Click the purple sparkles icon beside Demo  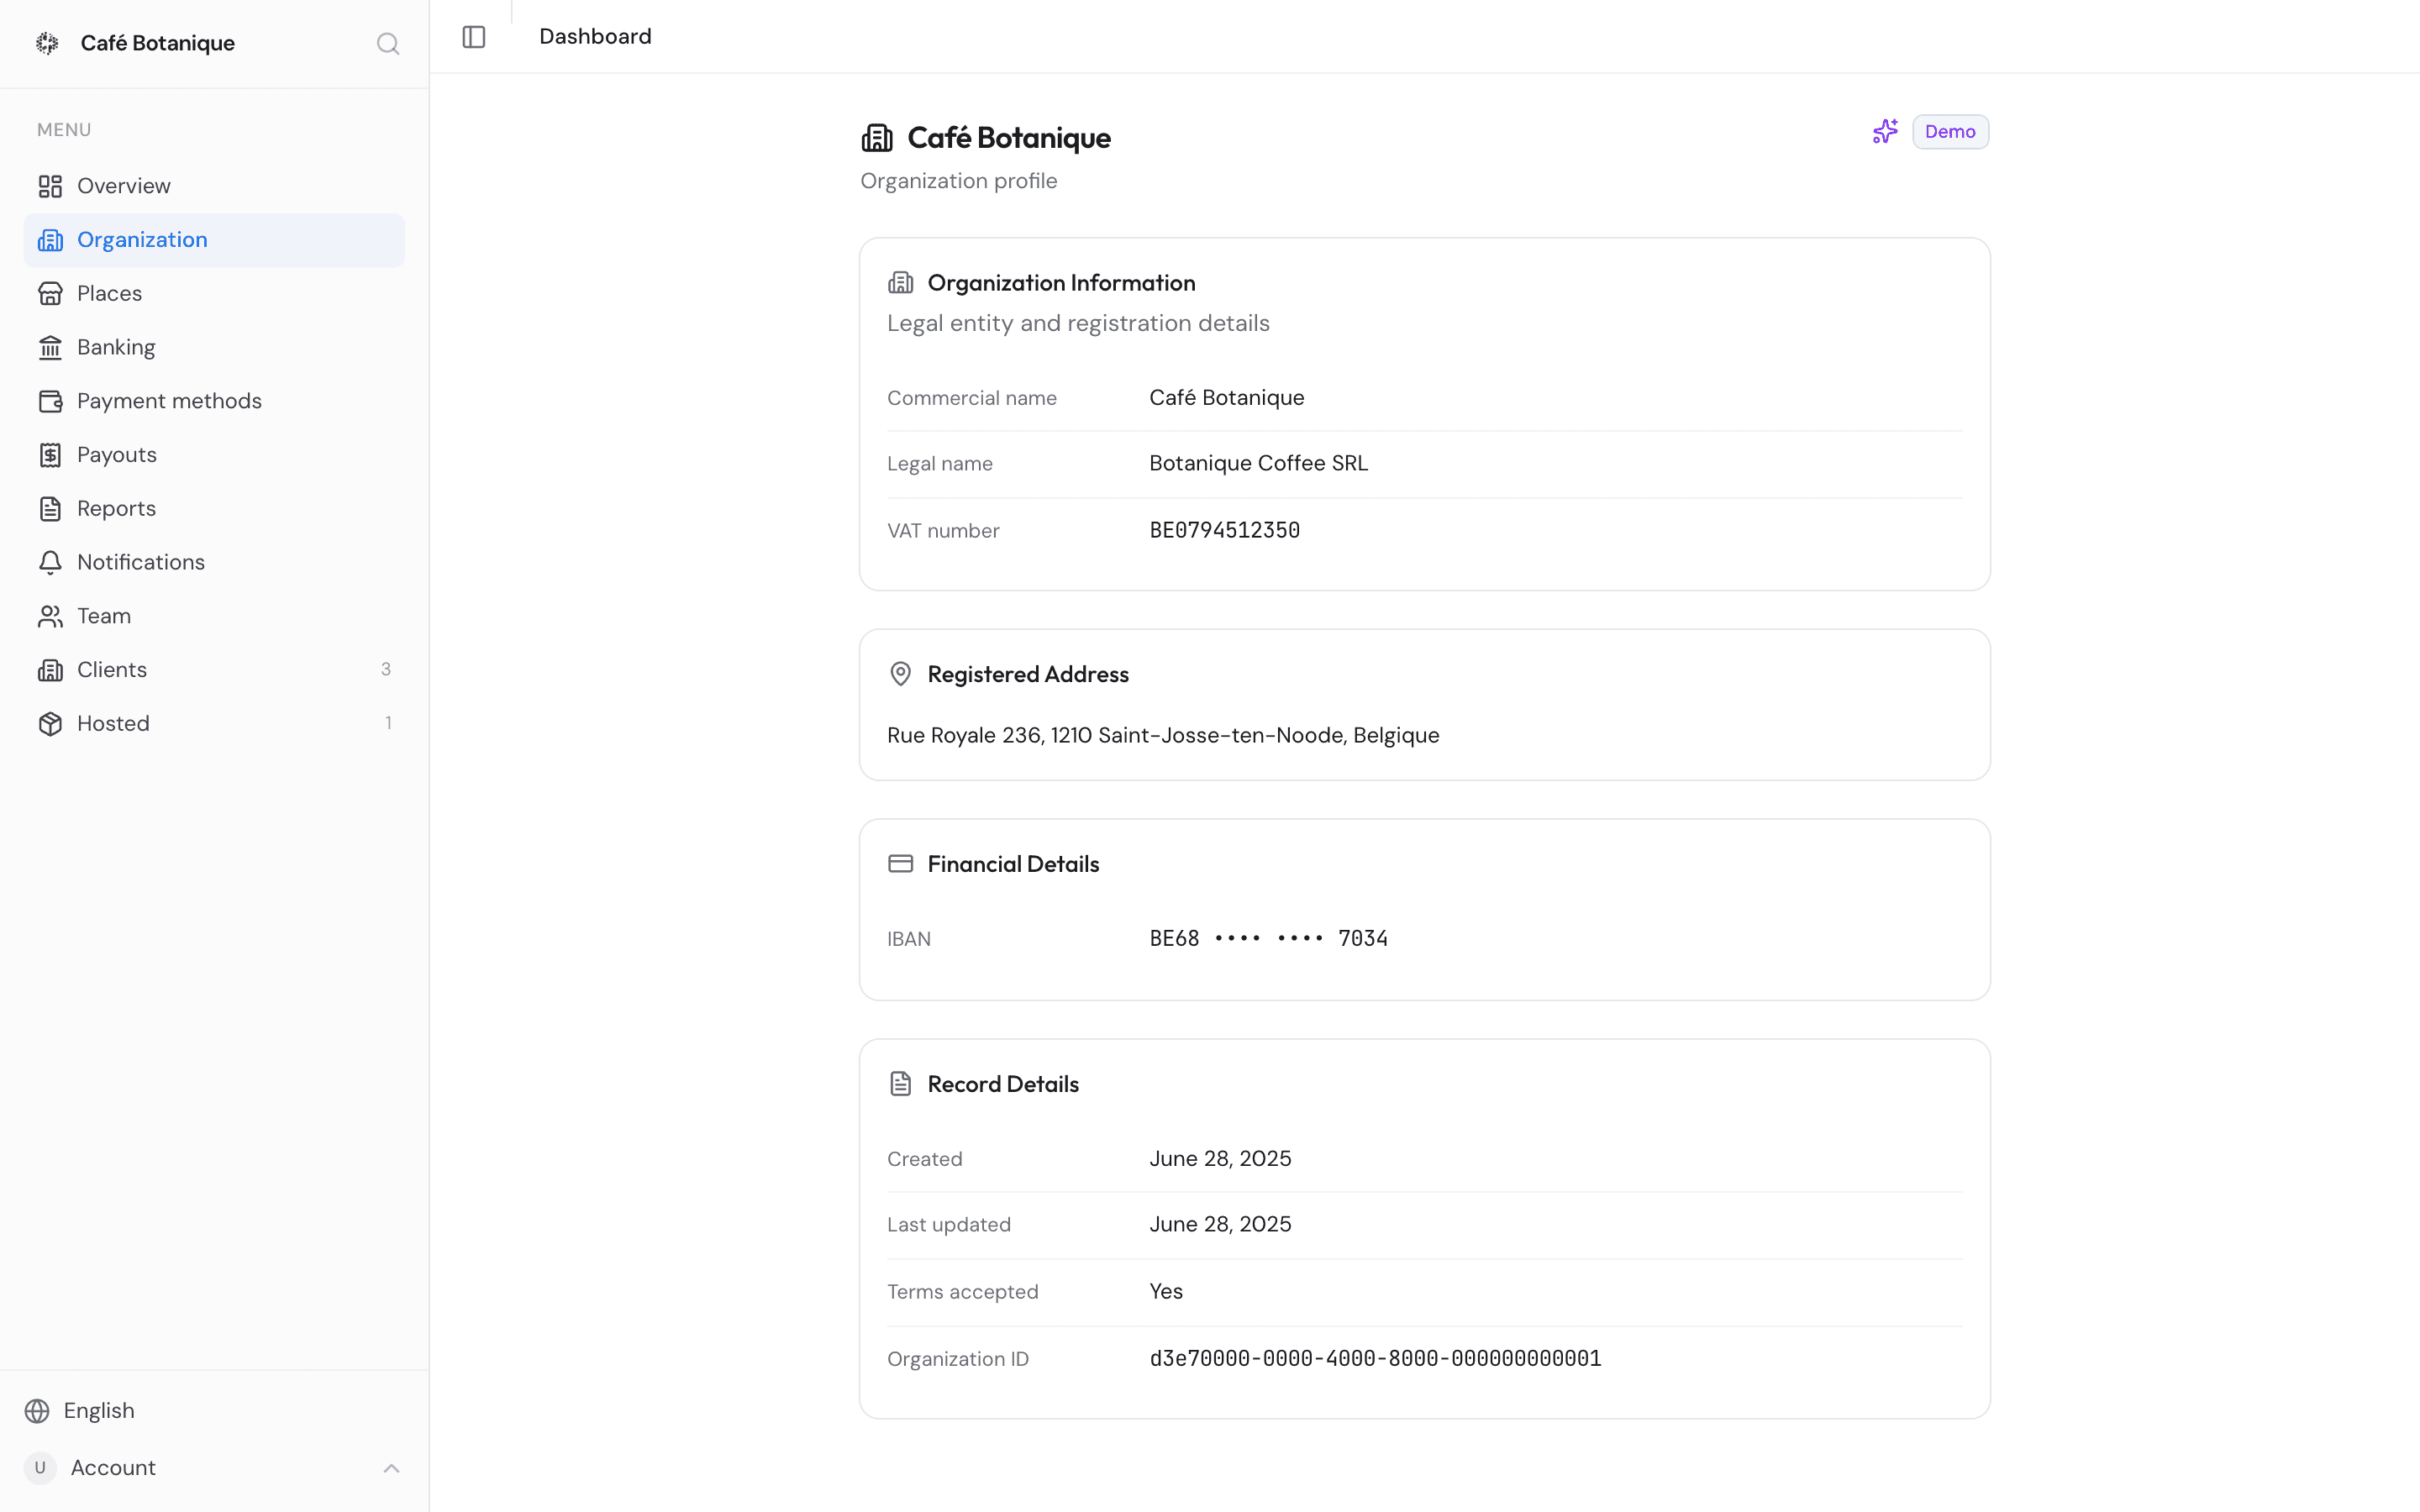pyautogui.click(x=1885, y=132)
